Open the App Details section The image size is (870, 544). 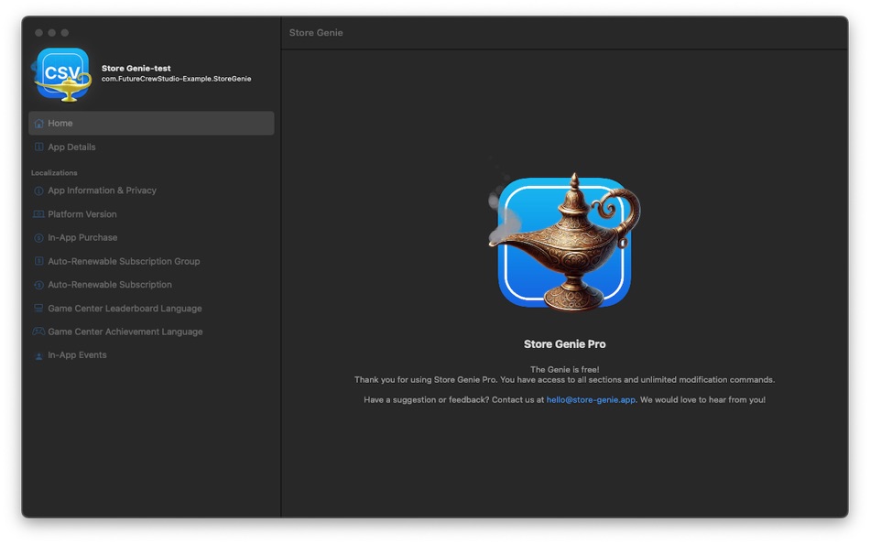74,147
